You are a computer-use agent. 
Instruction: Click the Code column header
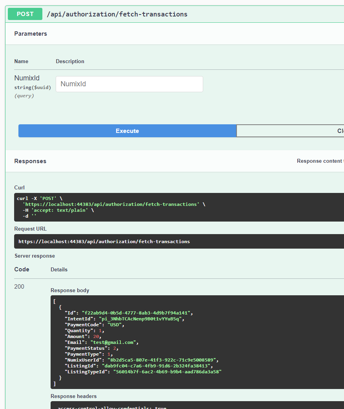click(x=22, y=269)
